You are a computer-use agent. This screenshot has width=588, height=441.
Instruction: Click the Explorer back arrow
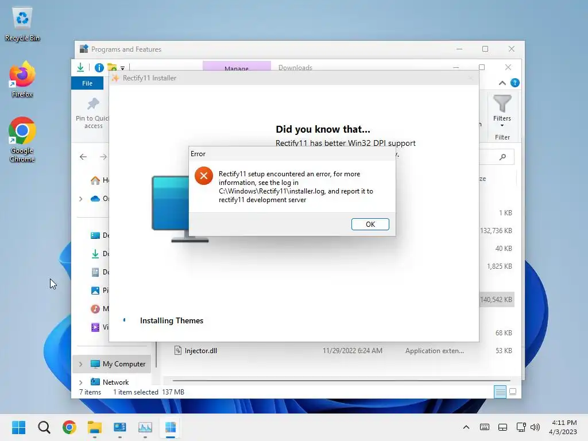[83, 157]
